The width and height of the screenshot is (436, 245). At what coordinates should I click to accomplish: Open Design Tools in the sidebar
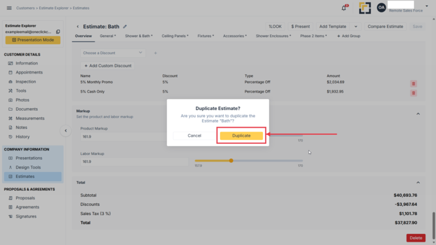coord(28,167)
